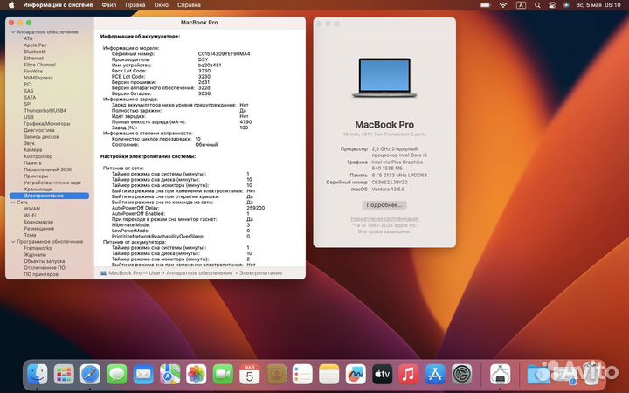This screenshot has width=629, height=393.
Task: Select FireWire in the sidebar
Action: 33,72
